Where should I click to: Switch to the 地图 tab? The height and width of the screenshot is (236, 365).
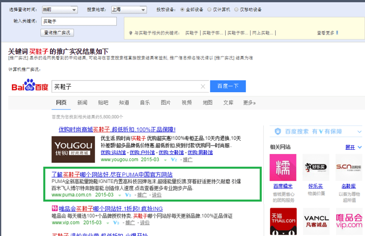207,102
